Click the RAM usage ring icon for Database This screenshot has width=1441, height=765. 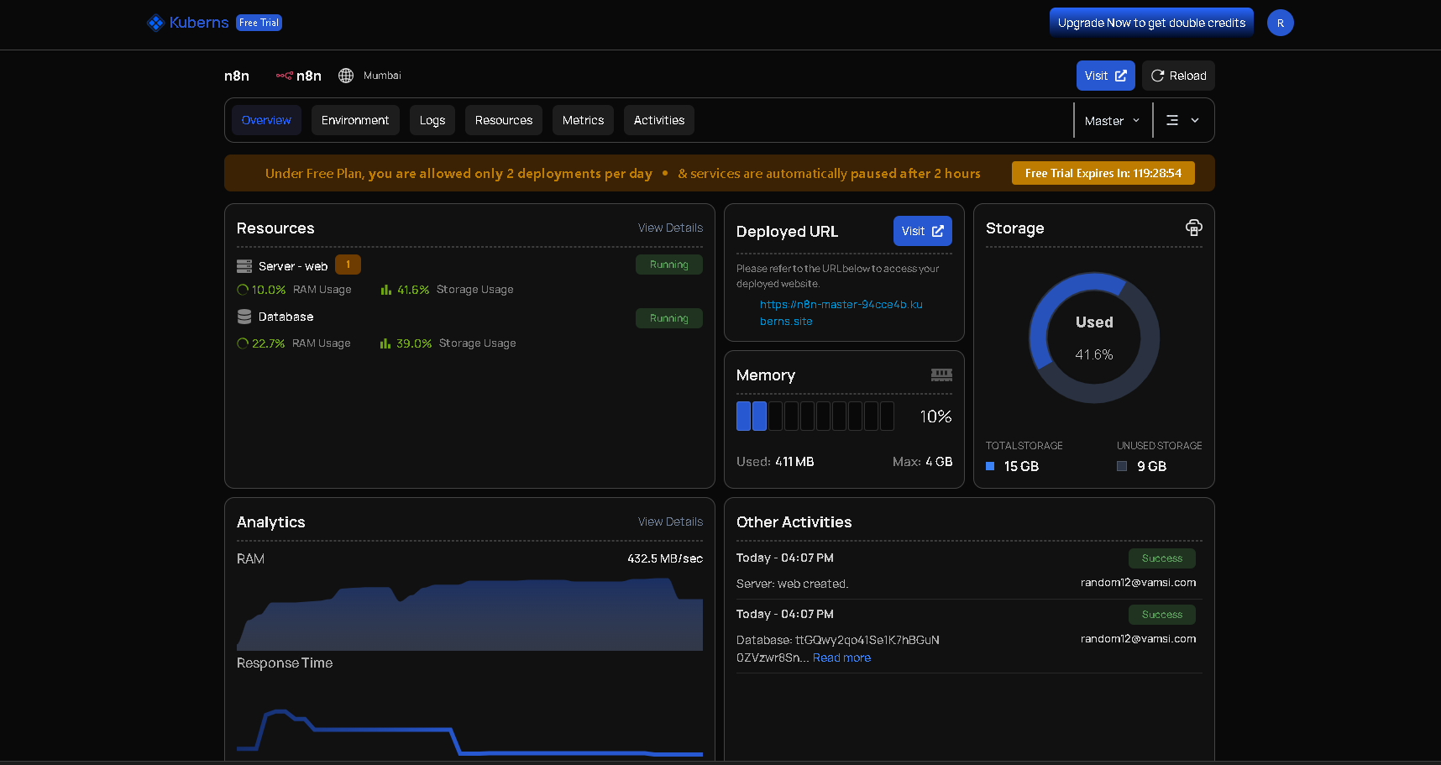244,343
